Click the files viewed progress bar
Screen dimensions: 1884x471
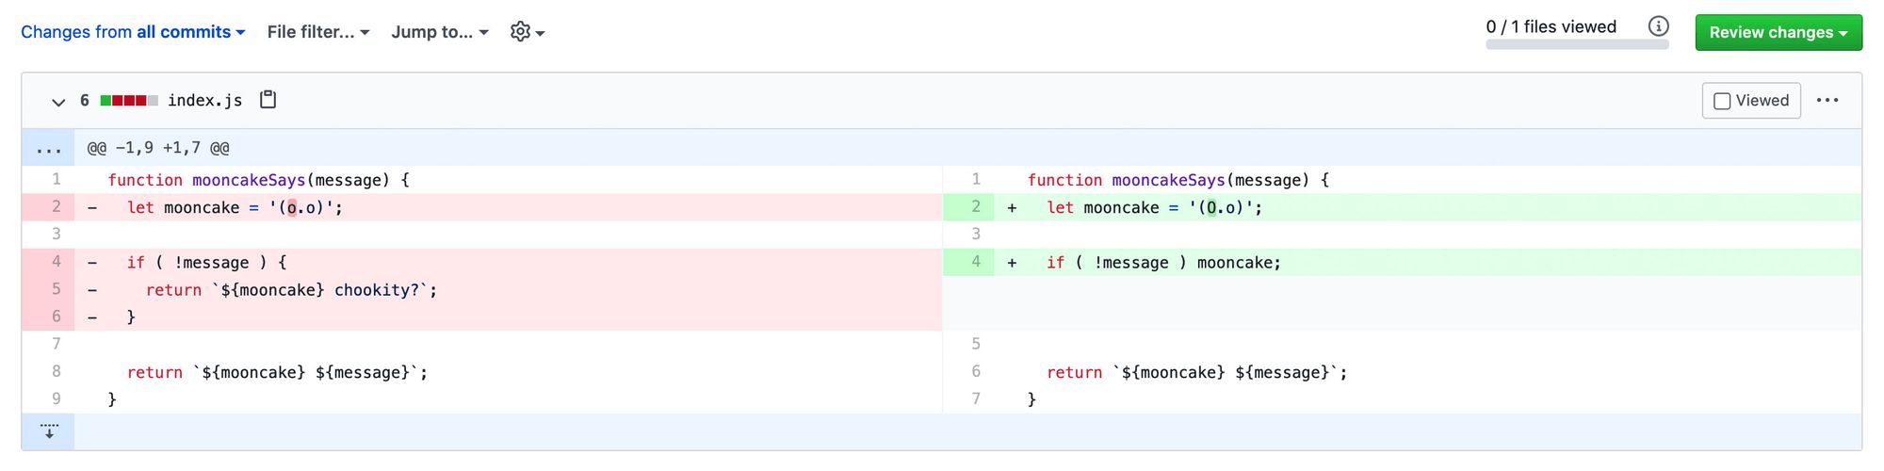coord(1577,44)
